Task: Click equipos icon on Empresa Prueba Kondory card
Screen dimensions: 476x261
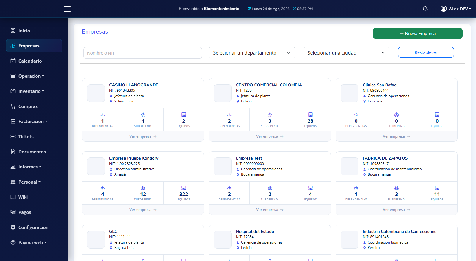Action: point(184,188)
